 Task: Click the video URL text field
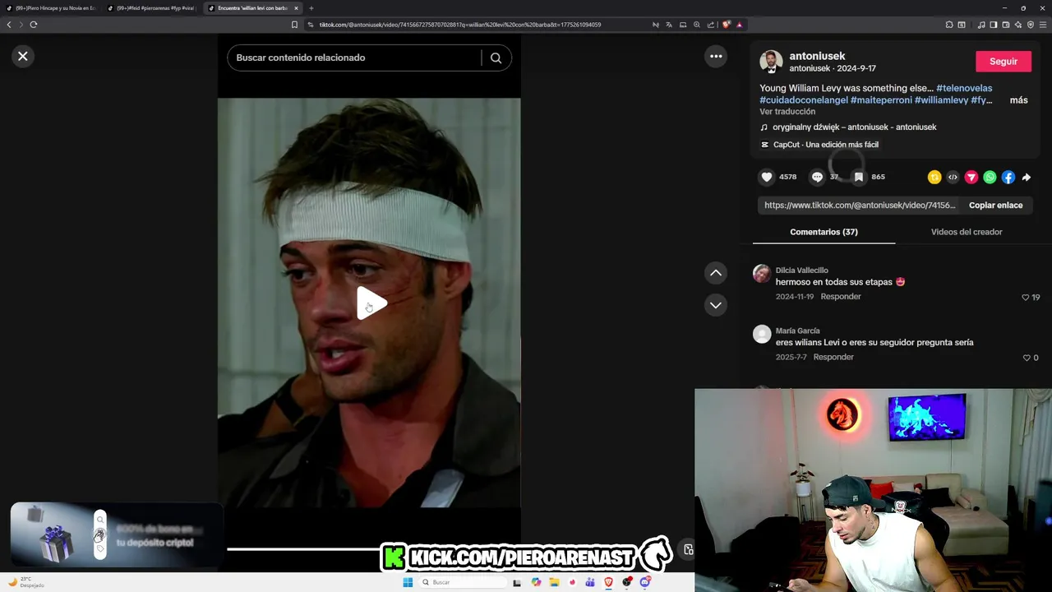(860, 205)
